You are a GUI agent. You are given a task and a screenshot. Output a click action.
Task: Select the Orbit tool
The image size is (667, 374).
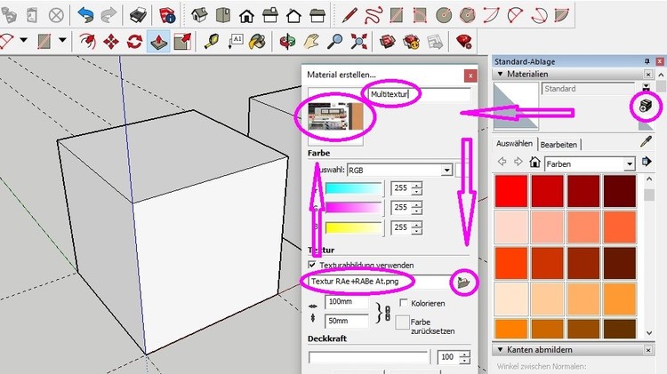point(287,42)
